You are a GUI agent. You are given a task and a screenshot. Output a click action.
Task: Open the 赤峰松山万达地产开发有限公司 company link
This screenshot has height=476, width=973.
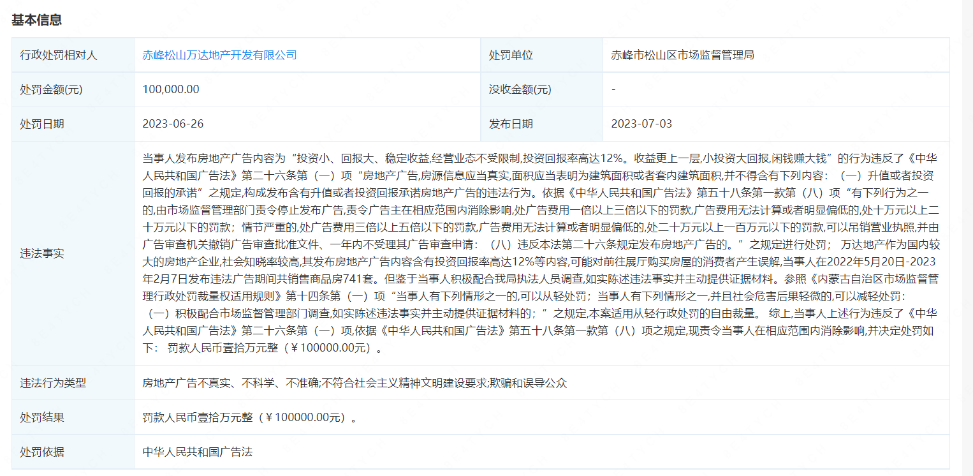pos(219,55)
